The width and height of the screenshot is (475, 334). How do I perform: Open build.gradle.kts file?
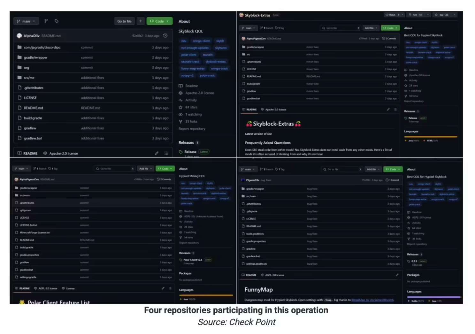pyautogui.click(x=255, y=234)
